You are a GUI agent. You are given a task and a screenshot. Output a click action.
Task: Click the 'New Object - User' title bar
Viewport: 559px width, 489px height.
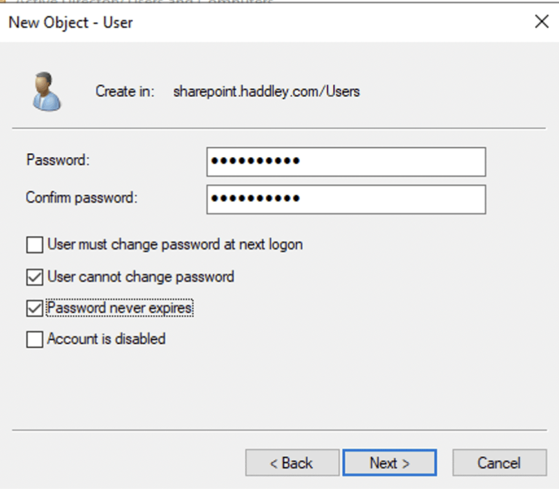pyautogui.click(x=259, y=22)
